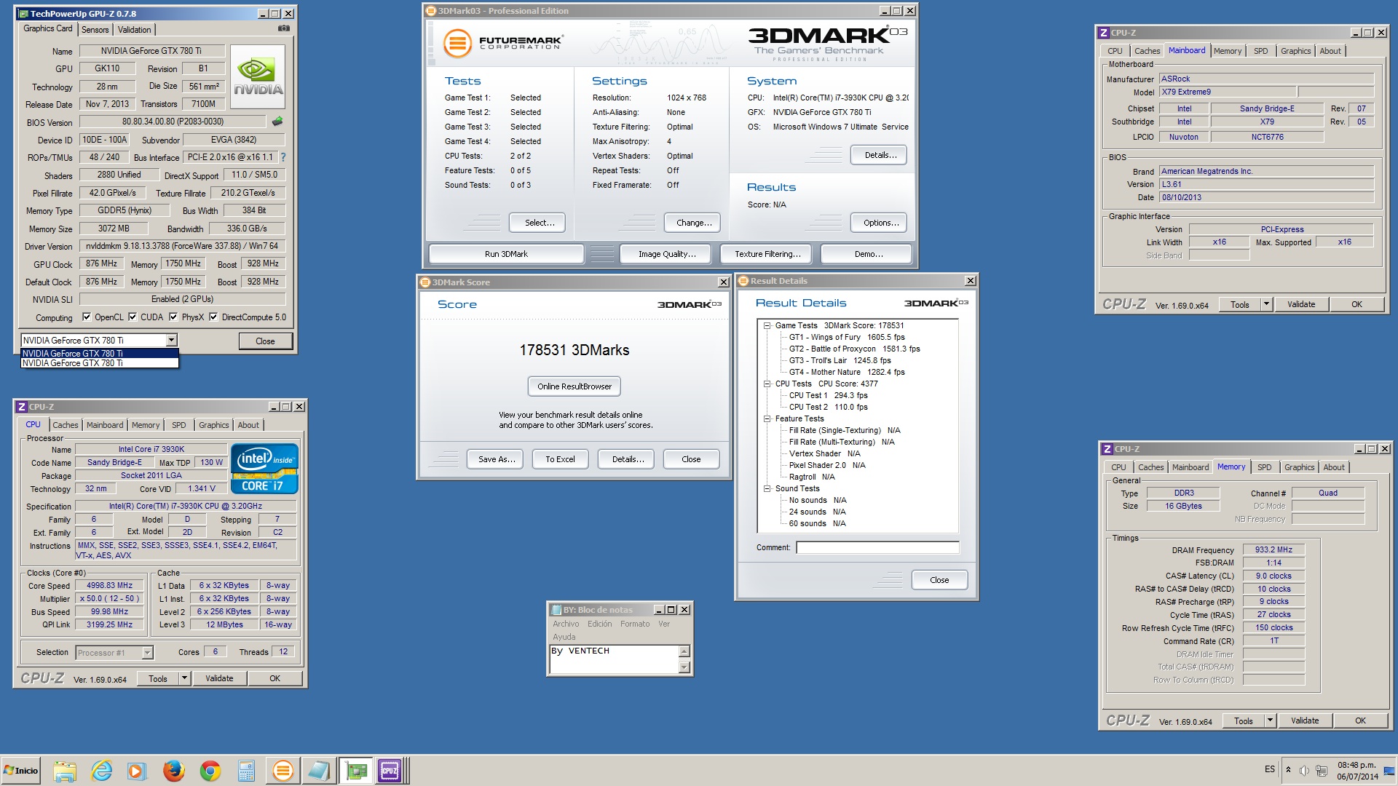Click the volume speaker icon in the tray
The width and height of the screenshot is (1398, 786).
(1304, 771)
